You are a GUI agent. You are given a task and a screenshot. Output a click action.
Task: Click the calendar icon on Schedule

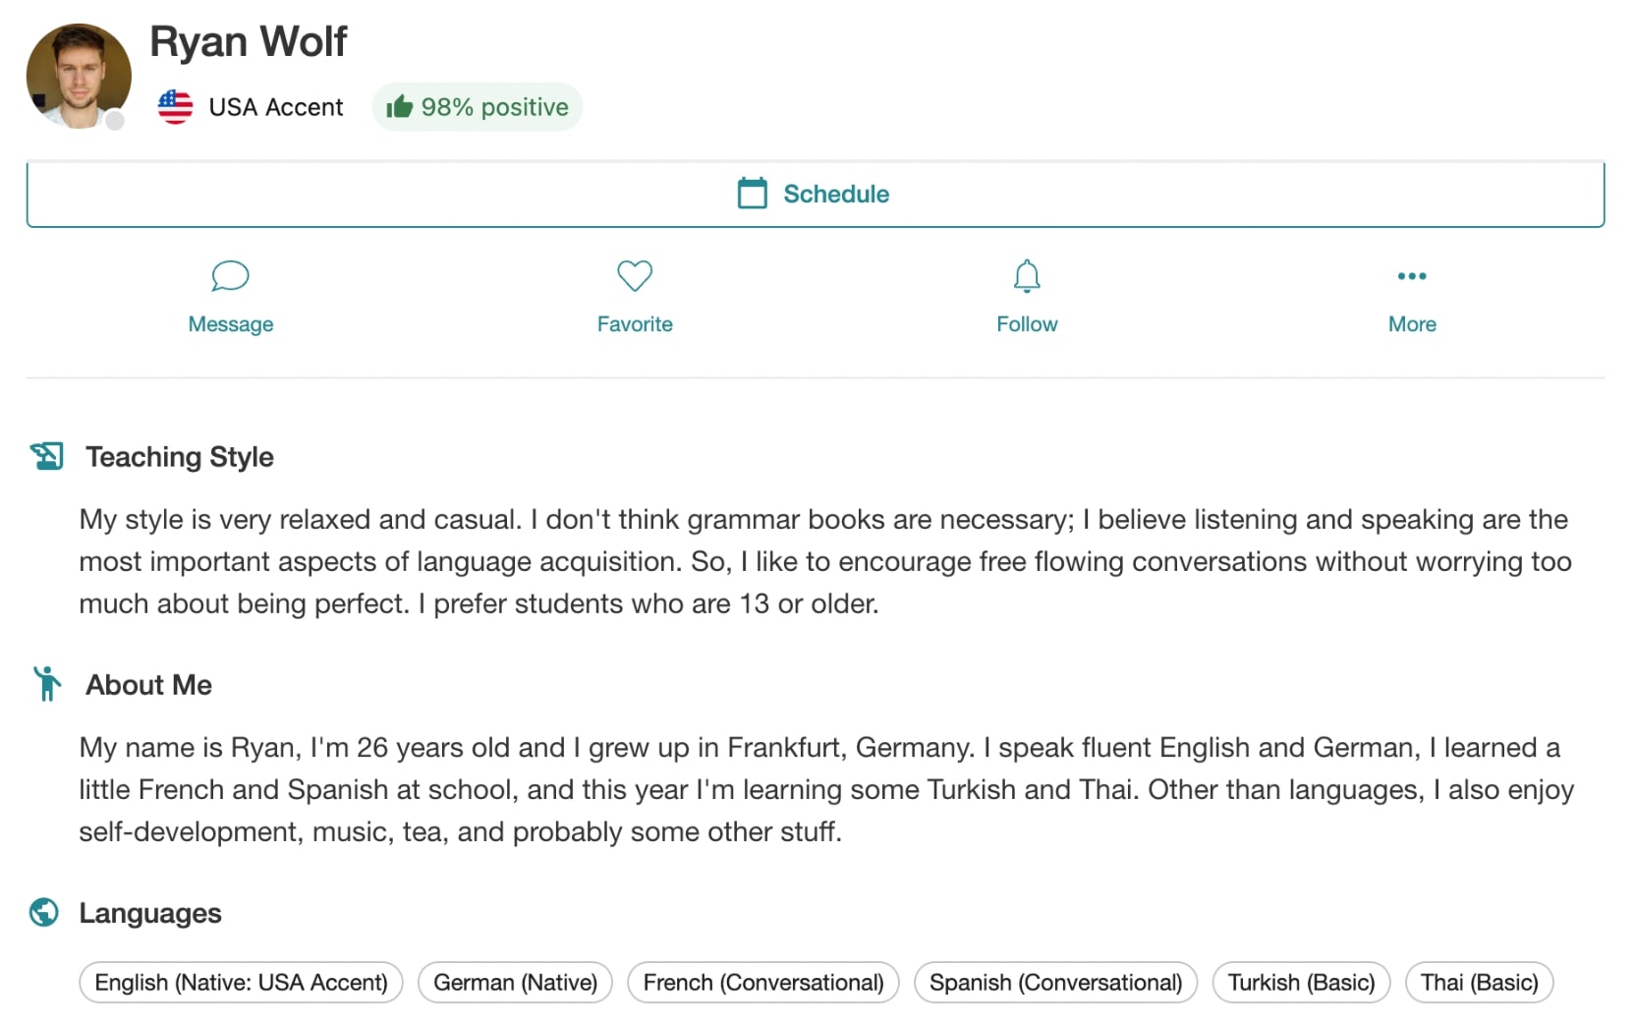coord(752,193)
